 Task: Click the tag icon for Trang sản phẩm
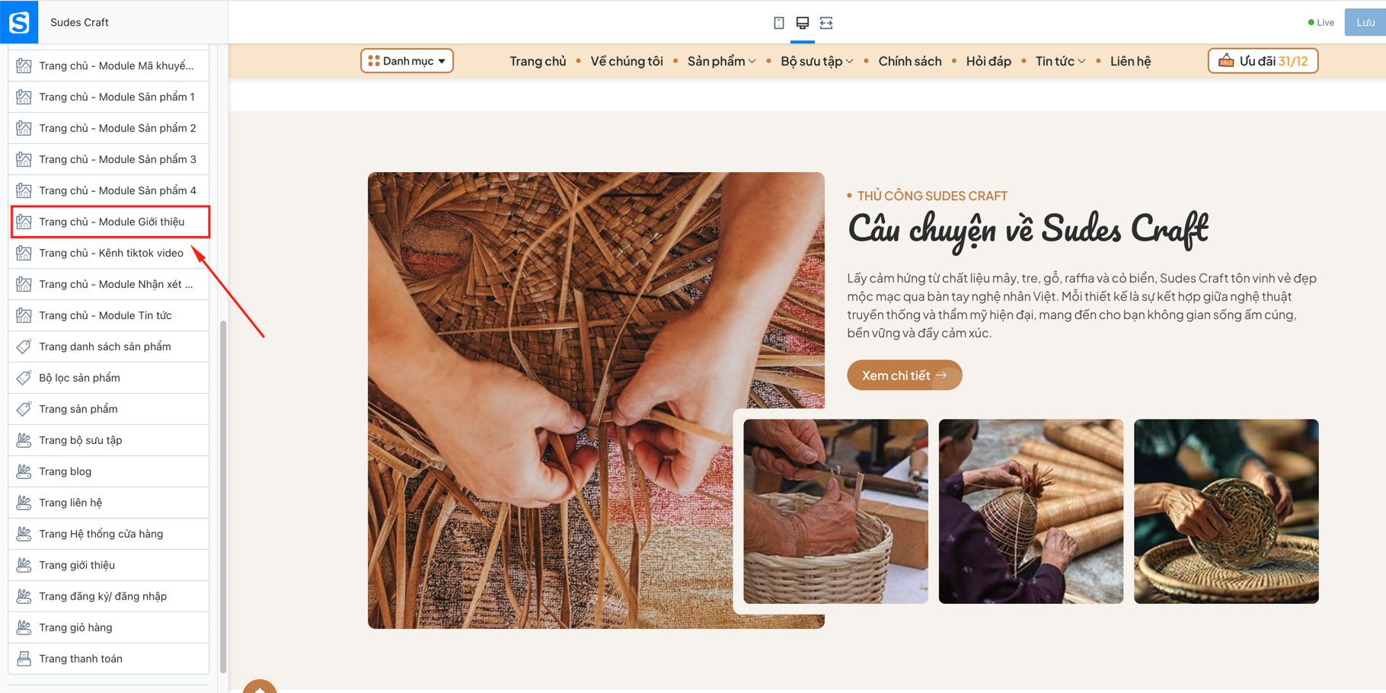pyautogui.click(x=24, y=409)
